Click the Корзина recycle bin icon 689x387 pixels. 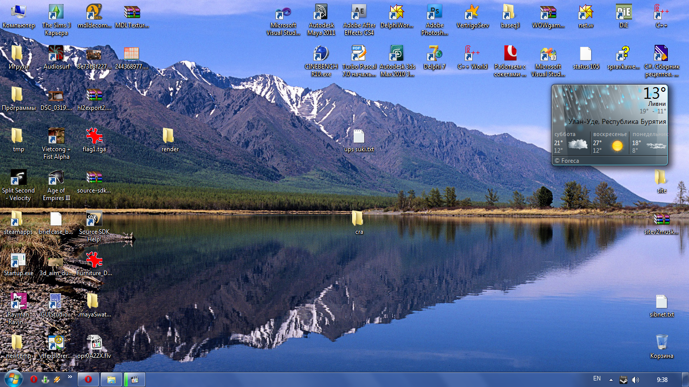(x=662, y=342)
